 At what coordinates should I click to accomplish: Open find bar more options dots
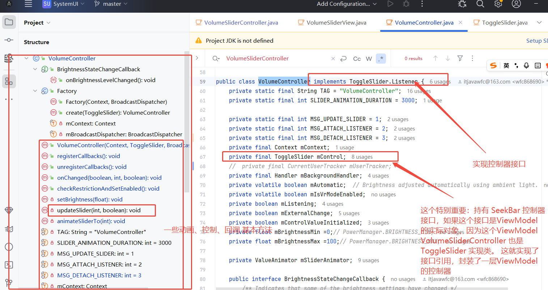(x=472, y=58)
